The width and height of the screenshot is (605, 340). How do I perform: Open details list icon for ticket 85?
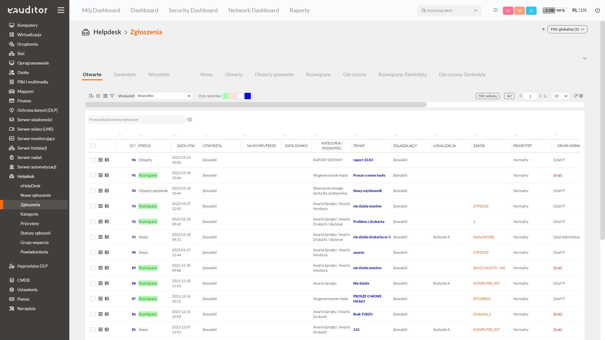click(x=107, y=330)
